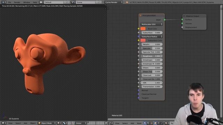
Task: Click the Default screen layout name field
Action: point(54,2)
